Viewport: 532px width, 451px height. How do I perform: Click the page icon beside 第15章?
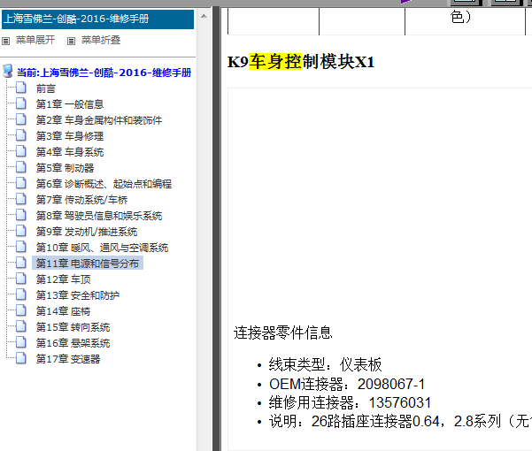coord(21,326)
